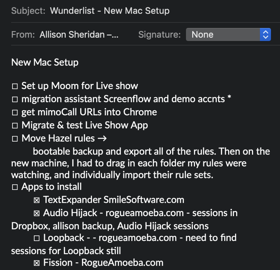Tick the migration assistant Screenflow checkbox
This screenshot has width=280, height=270.
coord(15,99)
